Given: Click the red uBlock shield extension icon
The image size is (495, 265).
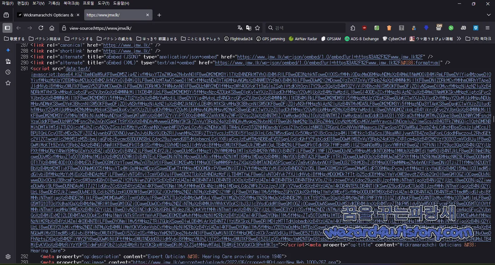Looking at the screenshot, I should coord(364,28).
